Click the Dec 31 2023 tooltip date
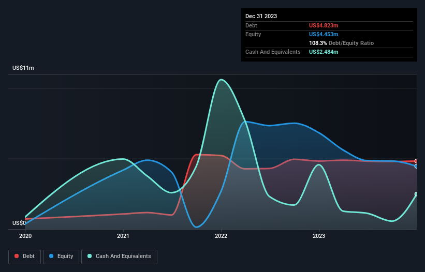 pos(261,16)
